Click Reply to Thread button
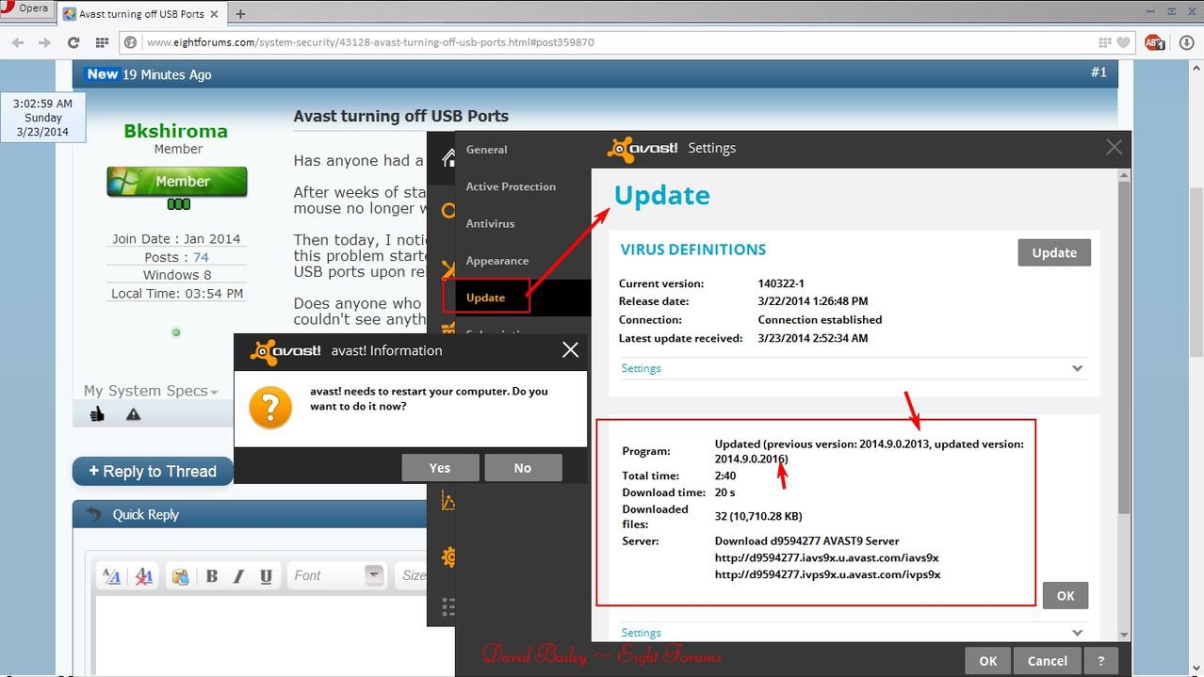 coord(153,472)
